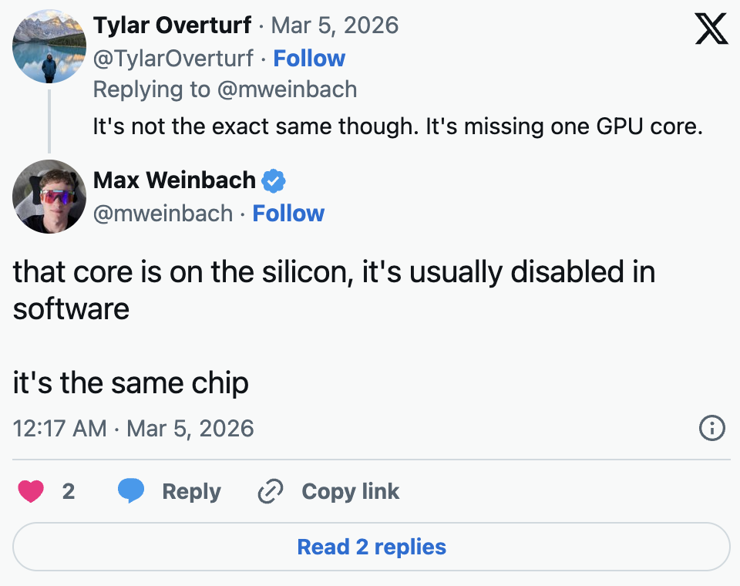Click the X logo icon
Screen dimensions: 740x586
point(711,29)
